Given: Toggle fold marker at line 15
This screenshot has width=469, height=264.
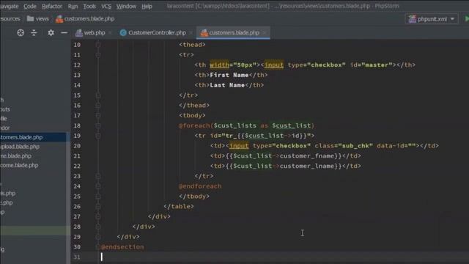Looking at the screenshot, I should (97, 95).
